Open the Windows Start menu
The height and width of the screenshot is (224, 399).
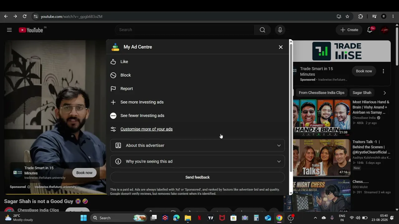tap(84, 218)
